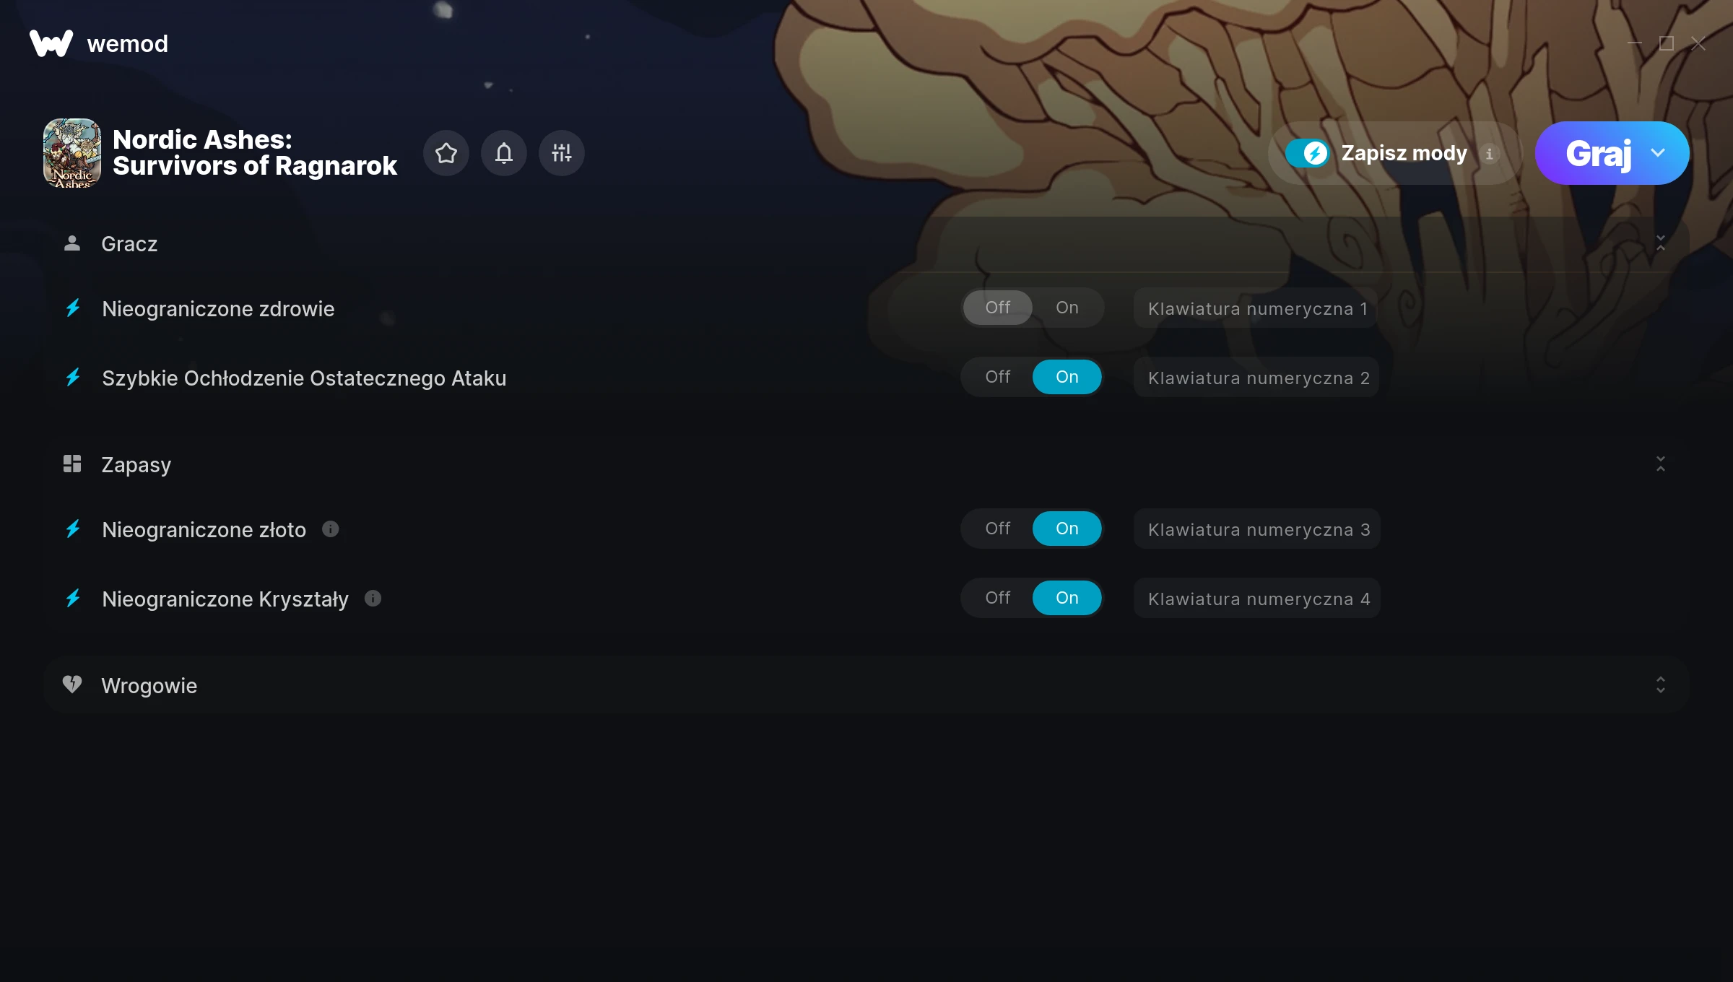1733x982 pixels.
Task: Click the Nordic Ashes game thumbnail
Action: (72, 153)
